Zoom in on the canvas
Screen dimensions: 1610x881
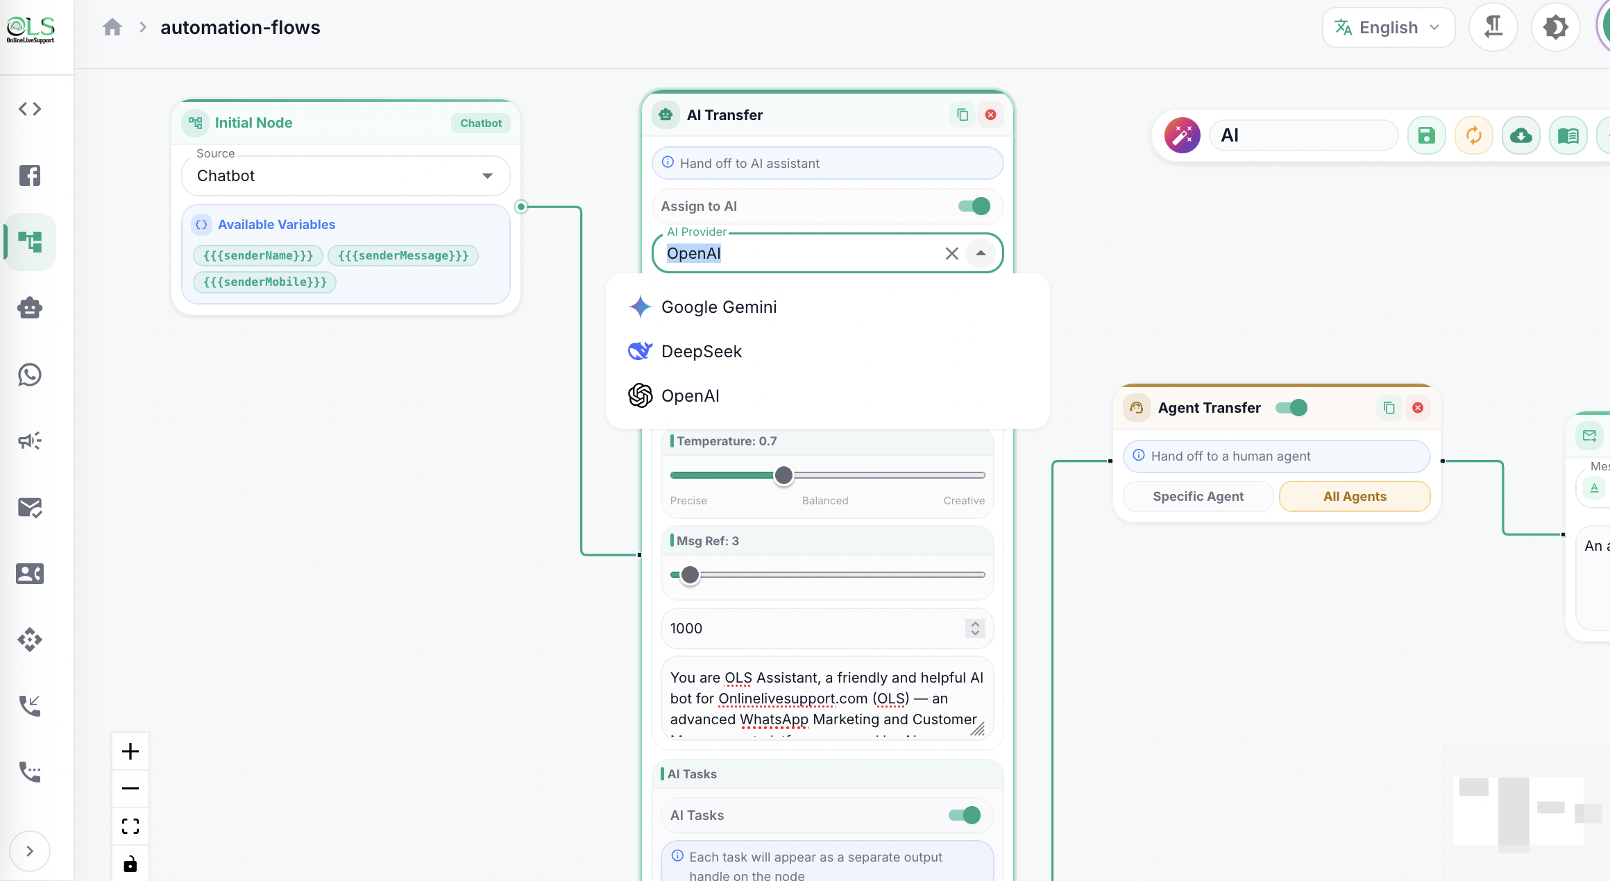(130, 751)
